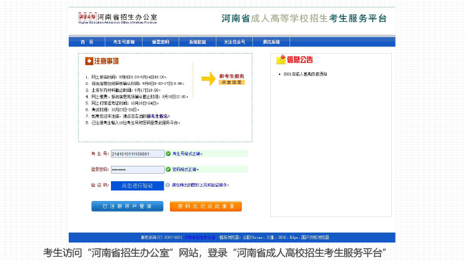Focus the 考生号 input field
Image resolution: width=465 pixels, height=261 pixels.
tap(137, 153)
